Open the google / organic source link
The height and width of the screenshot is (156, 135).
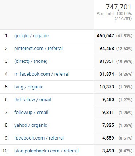click(31, 36)
